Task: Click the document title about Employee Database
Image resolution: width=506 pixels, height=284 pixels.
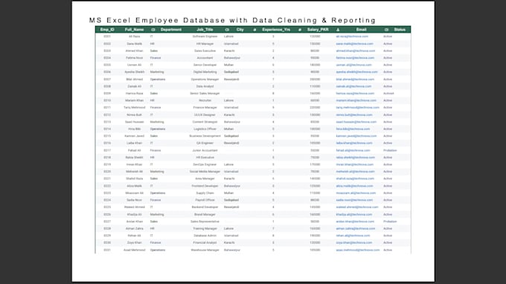Action: click(x=232, y=20)
